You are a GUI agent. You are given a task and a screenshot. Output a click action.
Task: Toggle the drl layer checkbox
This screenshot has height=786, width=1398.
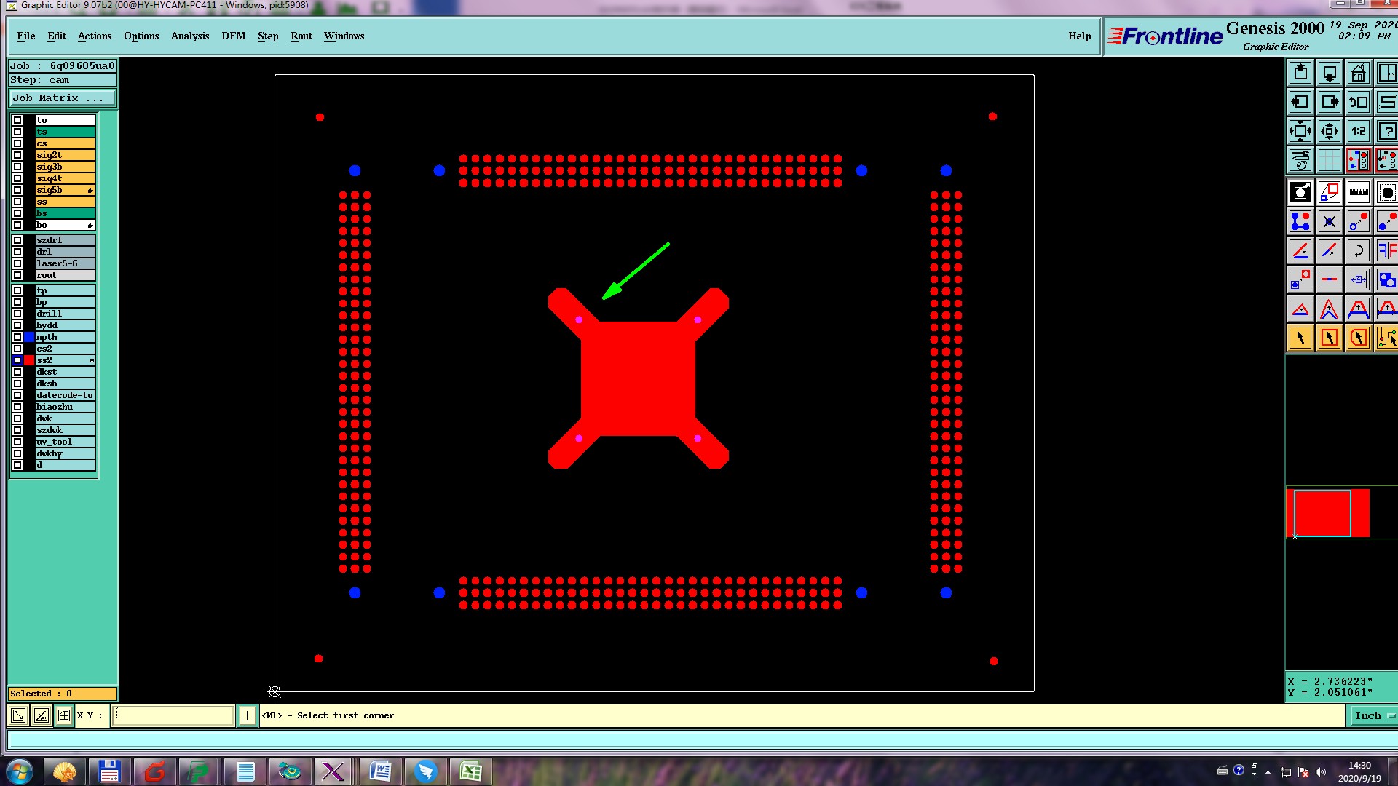(x=17, y=252)
